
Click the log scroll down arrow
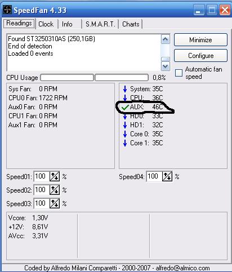click(x=166, y=66)
